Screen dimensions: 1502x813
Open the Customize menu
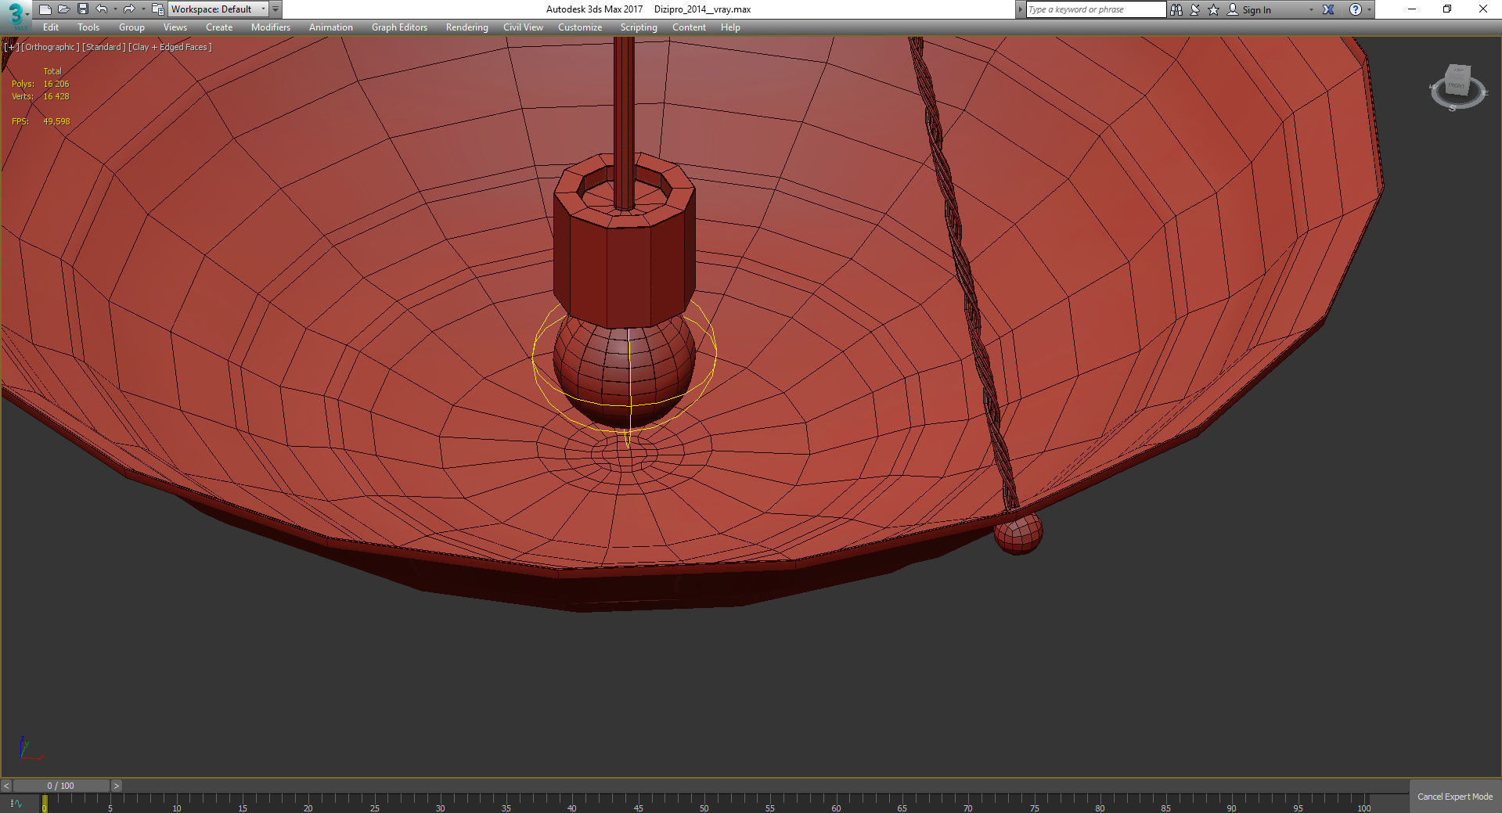coord(580,27)
